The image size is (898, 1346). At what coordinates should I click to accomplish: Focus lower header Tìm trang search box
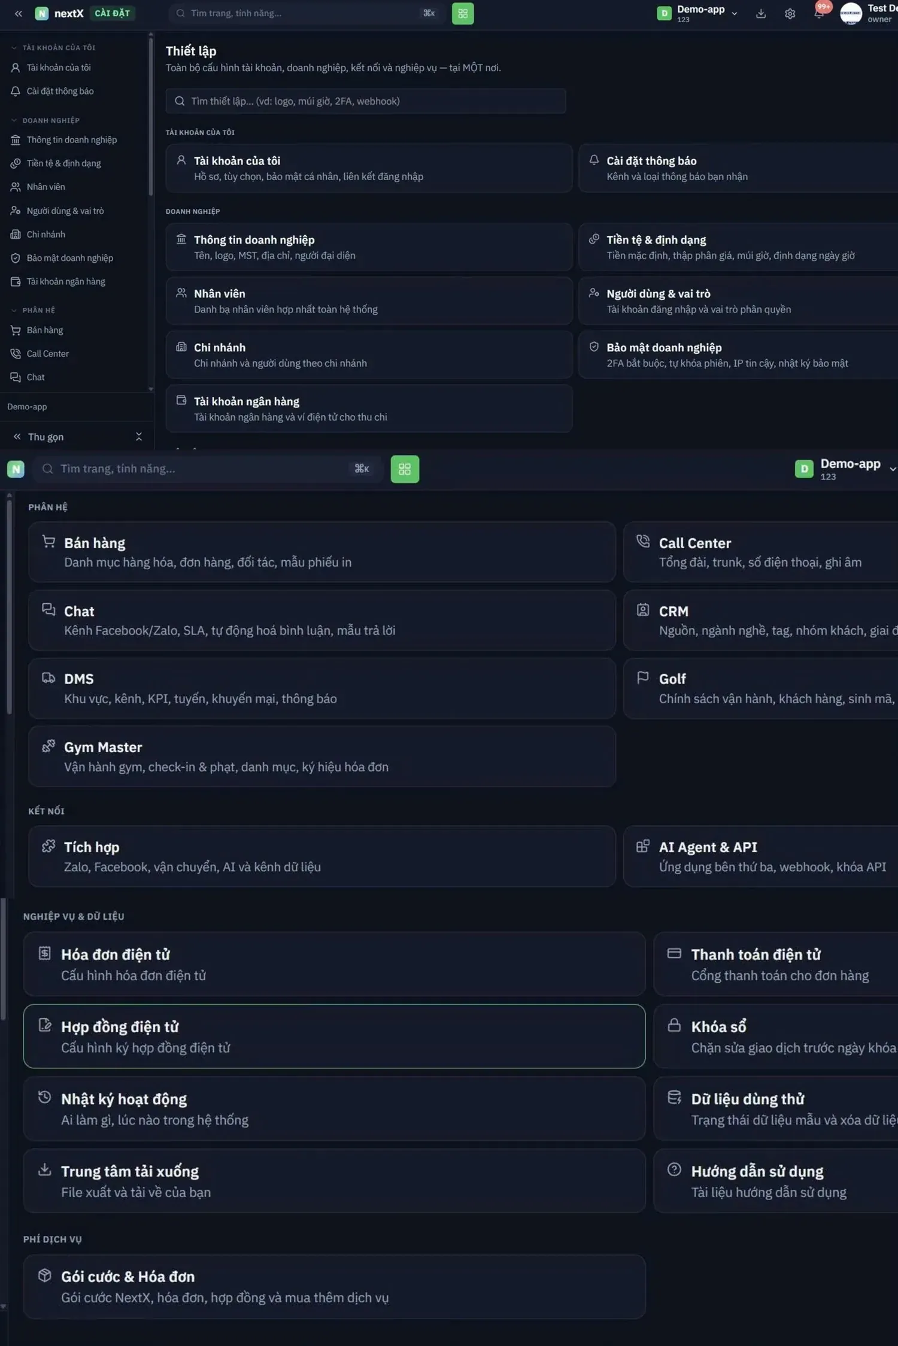click(x=207, y=469)
